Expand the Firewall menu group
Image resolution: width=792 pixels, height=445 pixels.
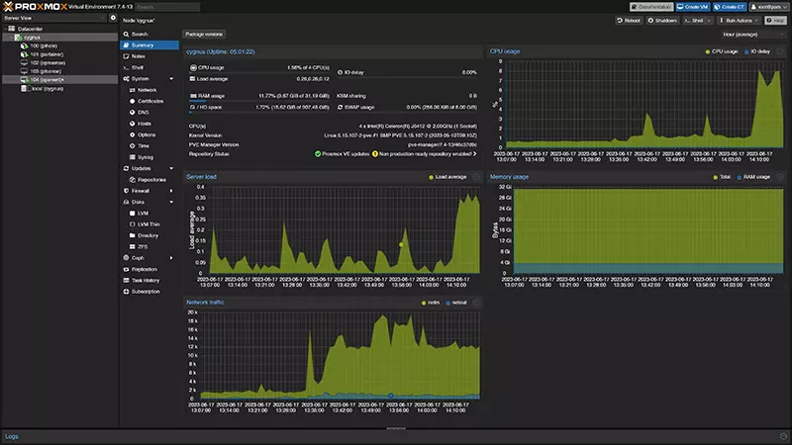point(171,191)
